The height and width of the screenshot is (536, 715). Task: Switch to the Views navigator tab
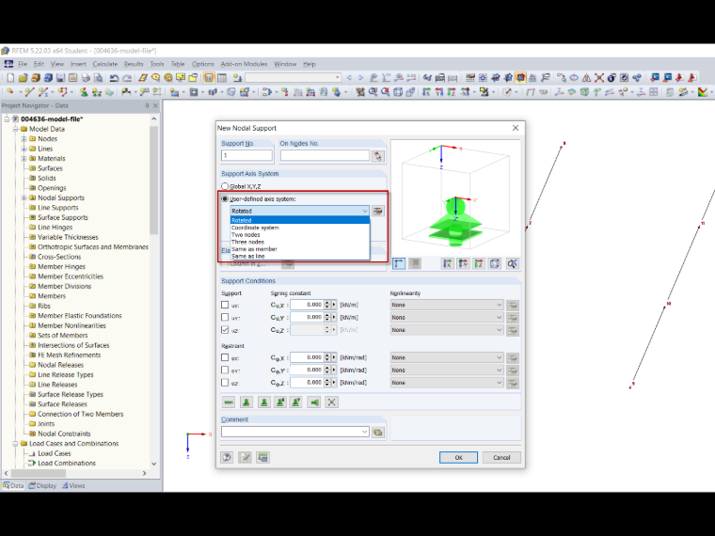(73, 486)
